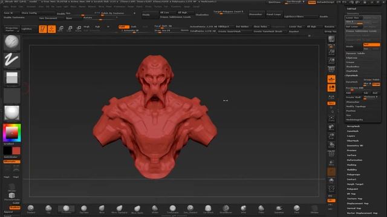This screenshot has height=217, width=387.
Task: Toggle the Mrgb channel button
Action: [x=86, y=27]
